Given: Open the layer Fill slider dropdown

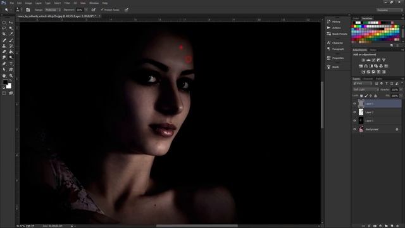Looking at the screenshot, I should [401, 96].
